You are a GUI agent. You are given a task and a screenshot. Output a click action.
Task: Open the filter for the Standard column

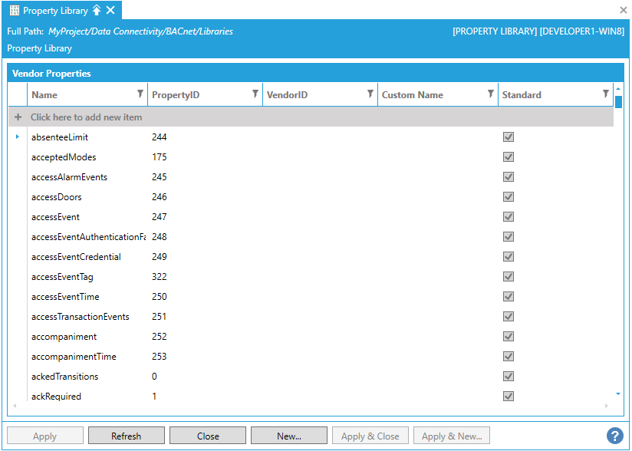tap(605, 94)
